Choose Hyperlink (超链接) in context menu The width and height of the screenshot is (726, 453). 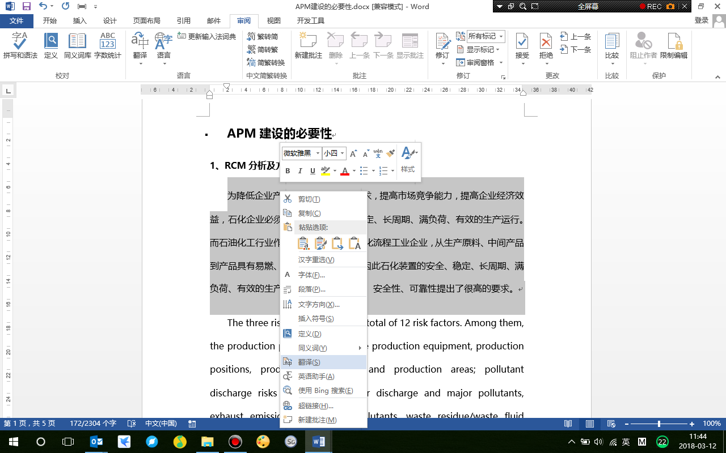tap(324, 405)
